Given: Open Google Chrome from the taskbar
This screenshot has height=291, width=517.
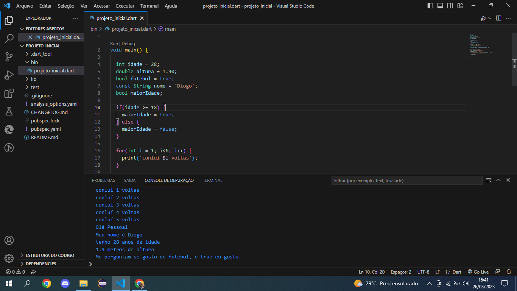Looking at the screenshot, I should [x=47, y=283].
